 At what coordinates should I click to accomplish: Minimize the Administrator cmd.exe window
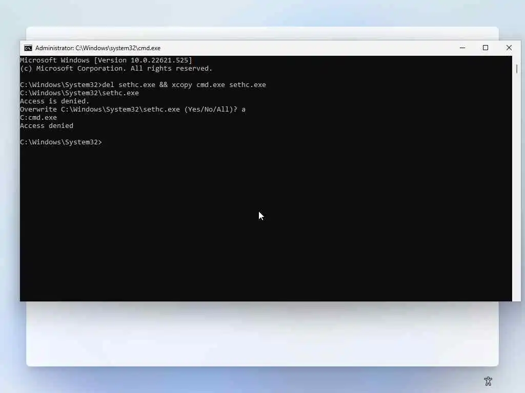tap(462, 48)
